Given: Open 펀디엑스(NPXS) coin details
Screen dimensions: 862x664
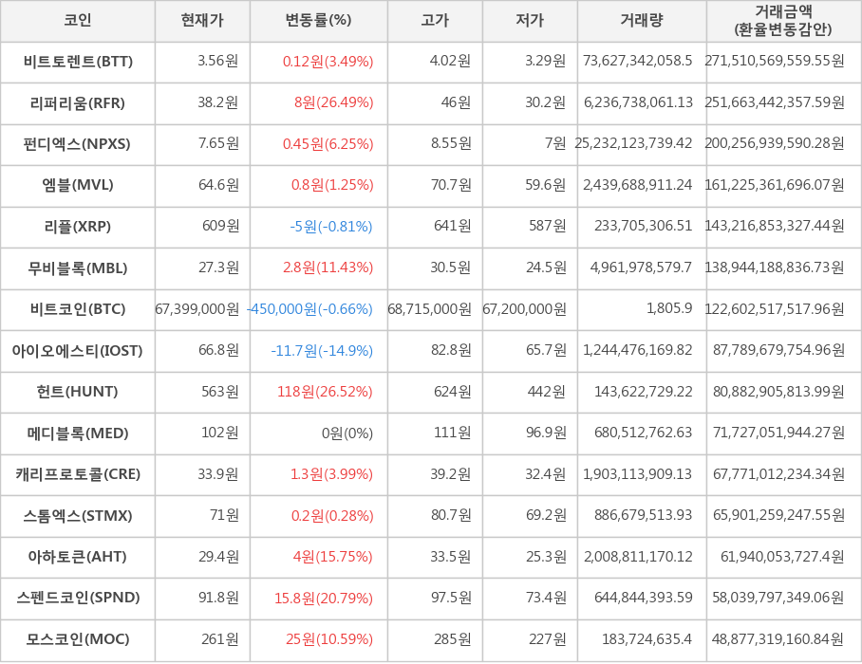Looking at the screenshot, I should pos(78,144).
